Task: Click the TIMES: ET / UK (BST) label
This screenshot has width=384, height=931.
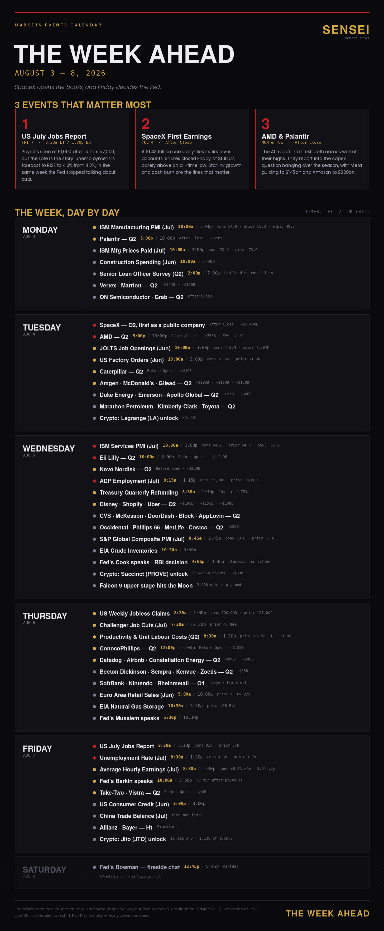Action: pos(337,211)
